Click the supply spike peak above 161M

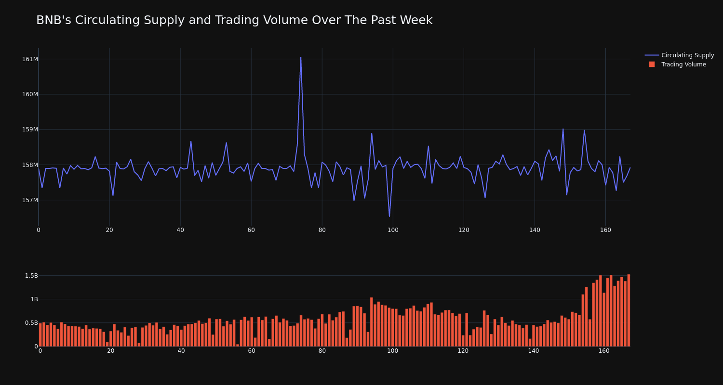coord(301,58)
